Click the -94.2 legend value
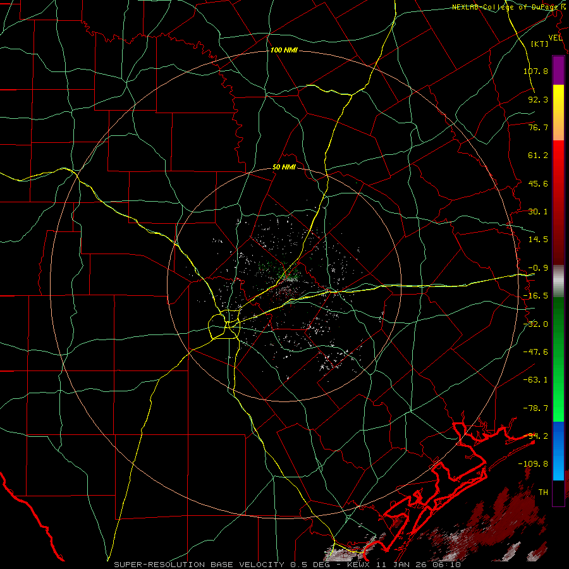Viewport: 569px width, 569px height. coord(535,436)
